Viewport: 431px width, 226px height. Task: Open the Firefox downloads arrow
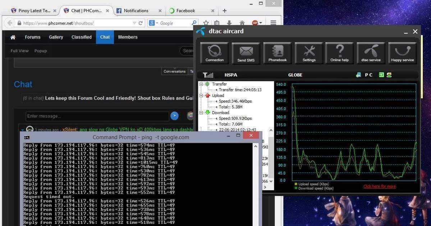tap(229, 23)
